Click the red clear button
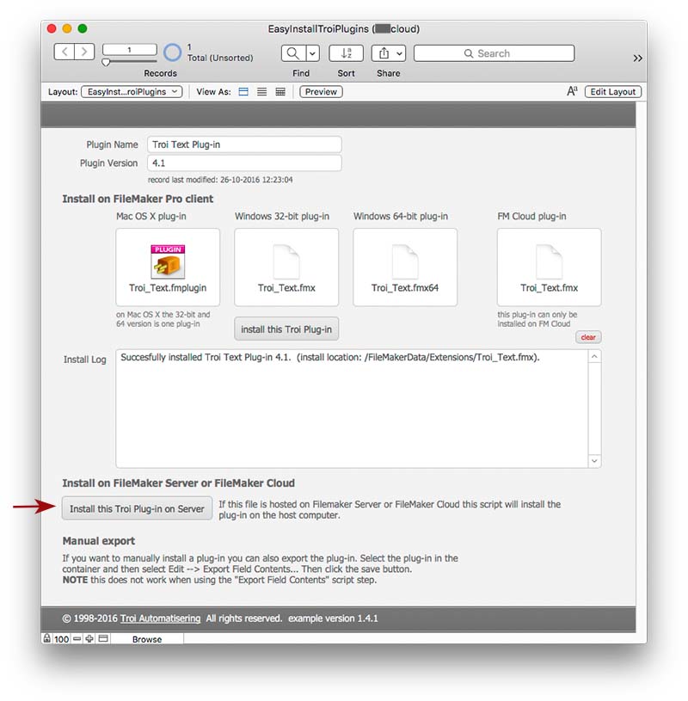This screenshot has height=701, width=688. (588, 337)
